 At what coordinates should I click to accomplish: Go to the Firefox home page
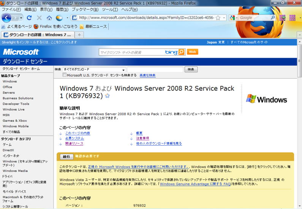(49, 18)
